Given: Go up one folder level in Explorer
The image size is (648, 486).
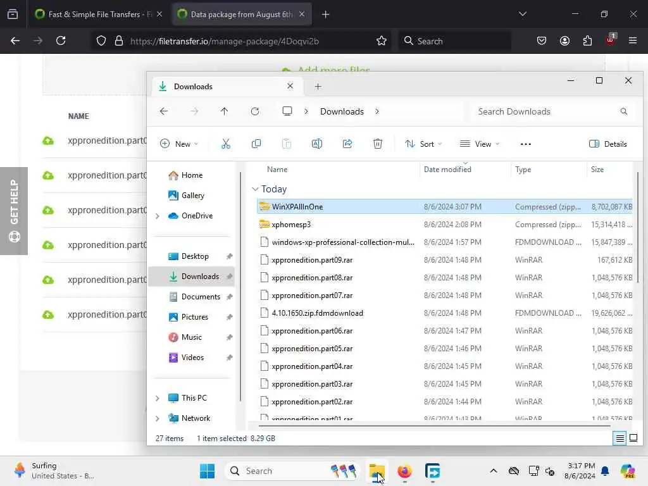Looking at the screenshot, I should [225, 111].
